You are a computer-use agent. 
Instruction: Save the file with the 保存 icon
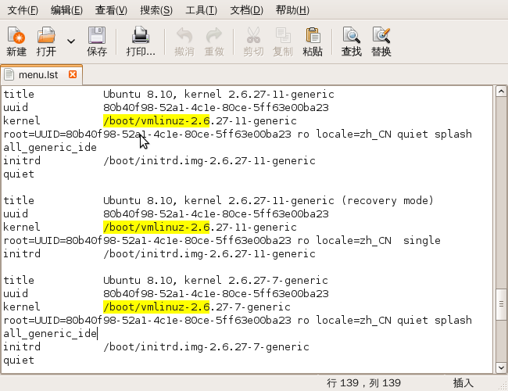[97, 36]
